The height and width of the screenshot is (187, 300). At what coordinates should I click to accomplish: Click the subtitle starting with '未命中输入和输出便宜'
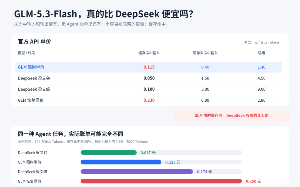click(91, 24)
